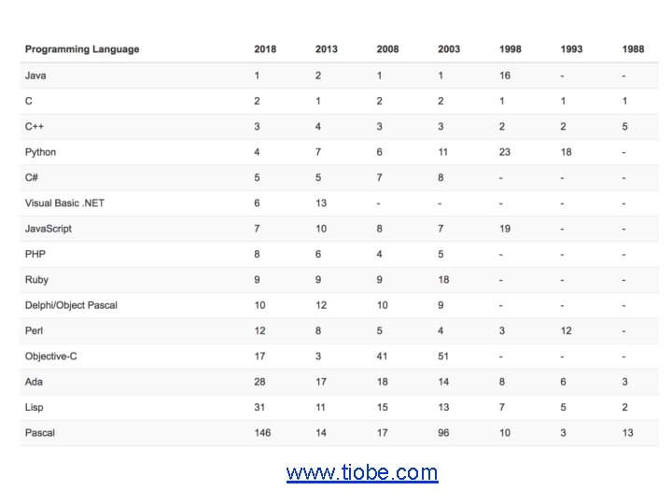The height and width of the screenshot is (504, 672).
Task: Click Pascal's 2018 rank value 146
Action: click(x=262, y=433)
